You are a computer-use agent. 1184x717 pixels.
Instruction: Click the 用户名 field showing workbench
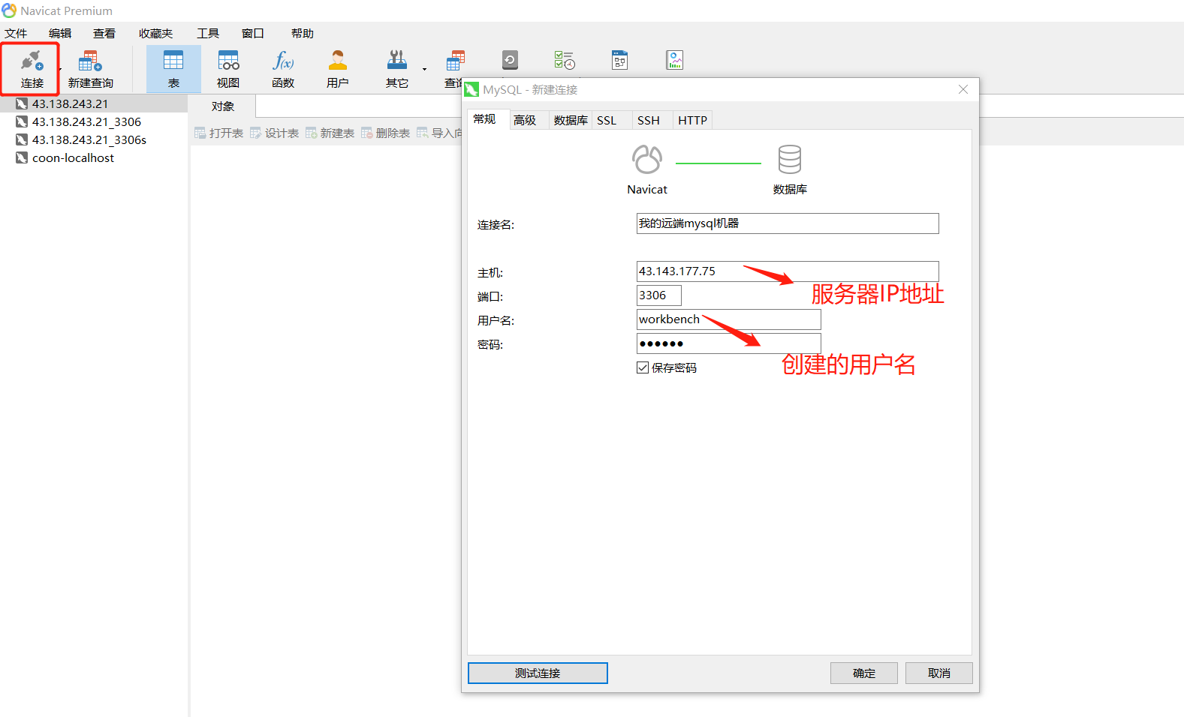click(729, 319)
